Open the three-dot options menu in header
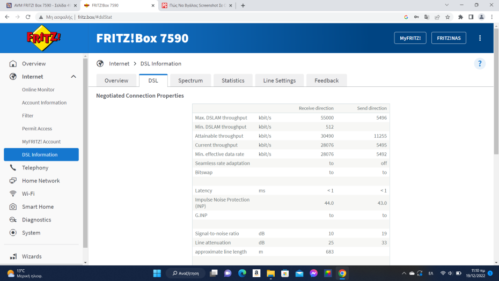Screen dimensions: 499x281 (480, 38)
